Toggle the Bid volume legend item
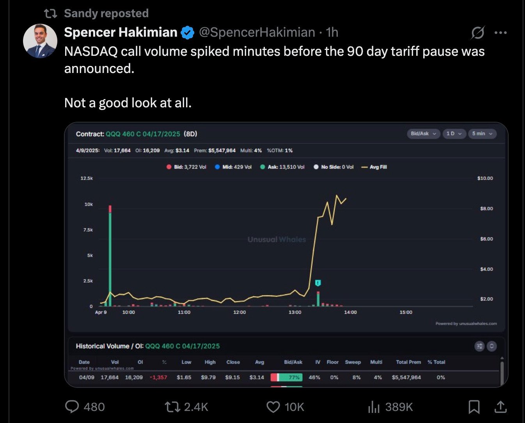Viewport: 525px width, 423px height. (186, 167)
